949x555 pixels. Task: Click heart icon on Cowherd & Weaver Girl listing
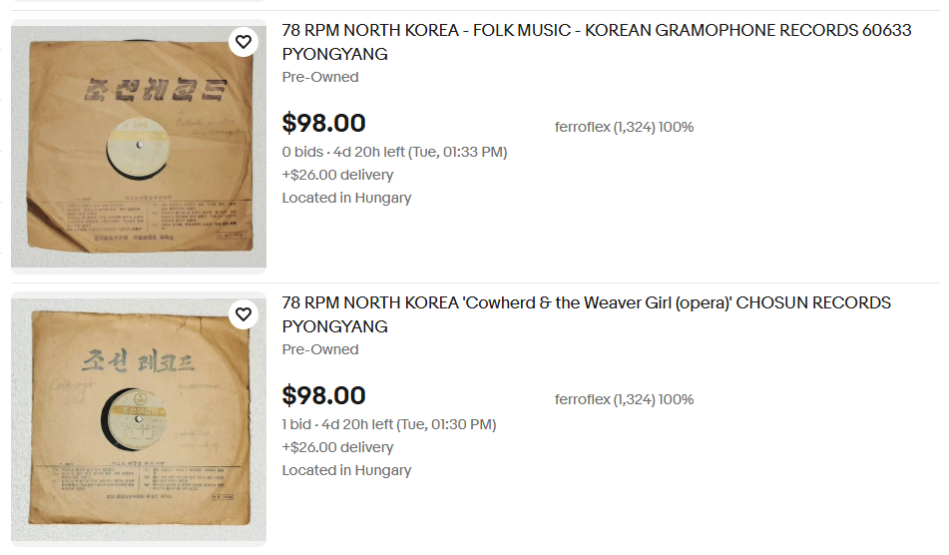pyautogui.click(x=242, y=314)
